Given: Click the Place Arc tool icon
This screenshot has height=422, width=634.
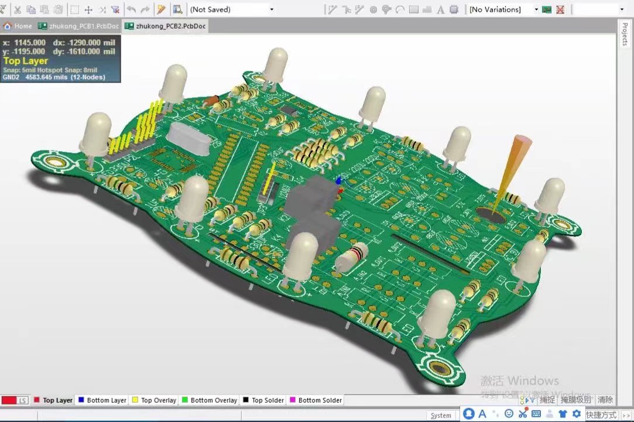Looking at the screenshot, I should tap(400, 9).
